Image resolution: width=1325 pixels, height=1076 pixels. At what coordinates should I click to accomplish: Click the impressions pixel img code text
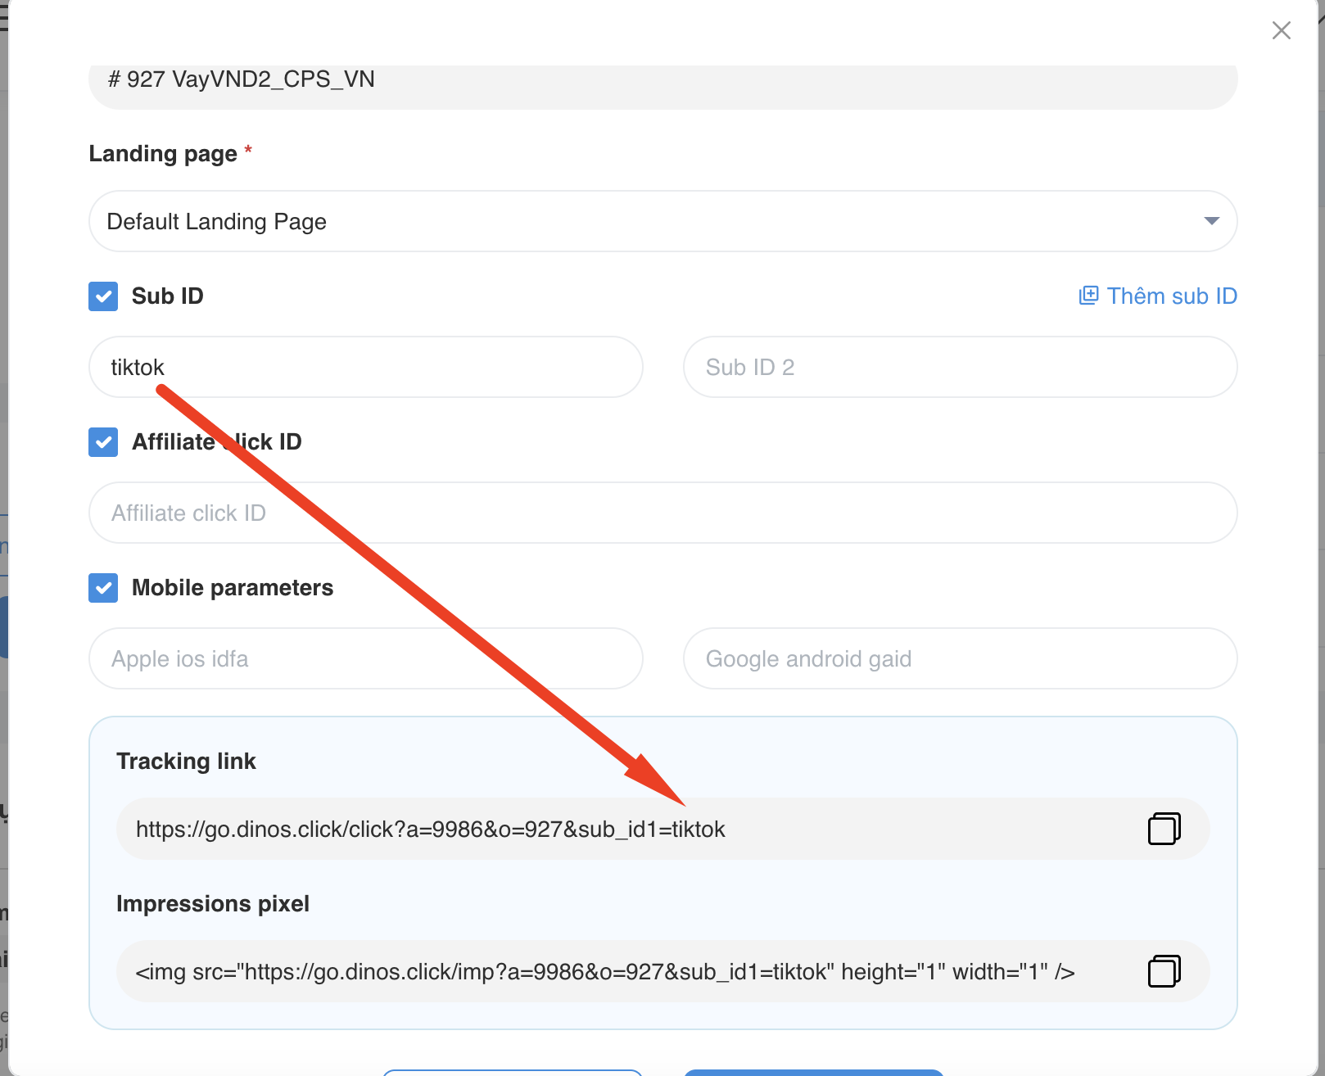(604, 972)
